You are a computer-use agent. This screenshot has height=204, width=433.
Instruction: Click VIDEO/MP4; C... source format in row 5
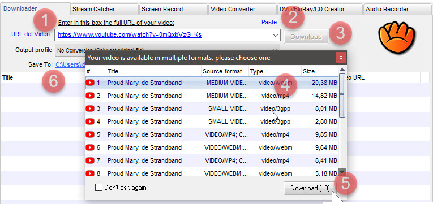tap(226, 135)
